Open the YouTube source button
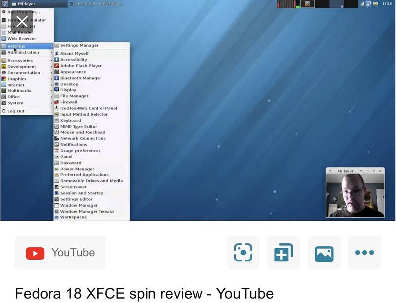This screenshot has width=396, height=303. click(60, 252)
